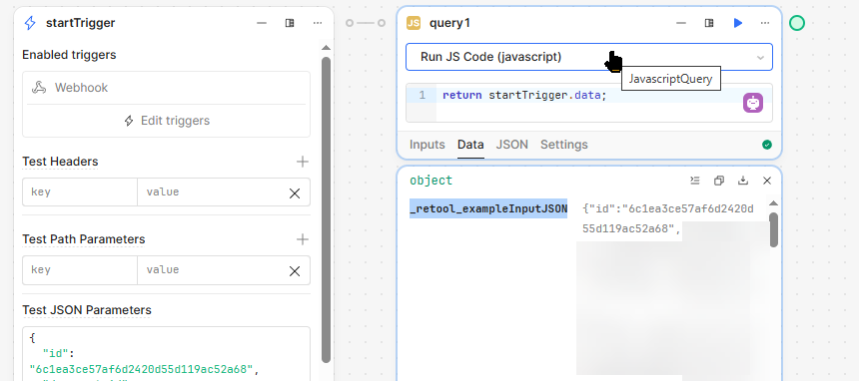Add a new Test Headers row
The image size is (859, 381).
coord(302,162)
